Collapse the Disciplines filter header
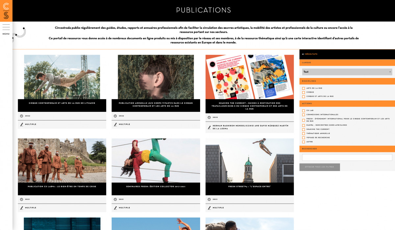395x230 pixels. (347, 81)
